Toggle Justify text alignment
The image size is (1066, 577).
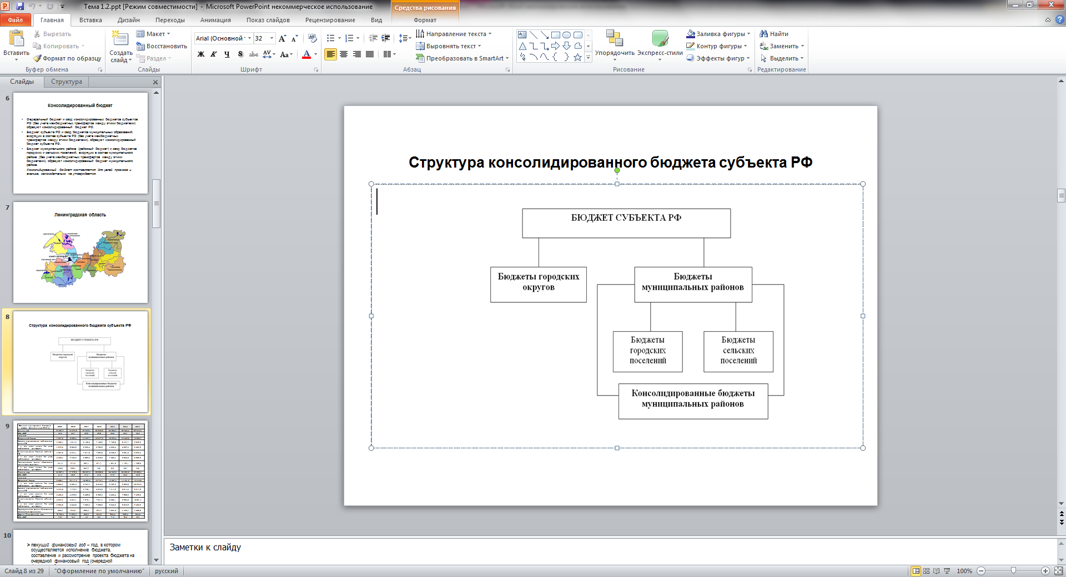(x=369, y=54)
